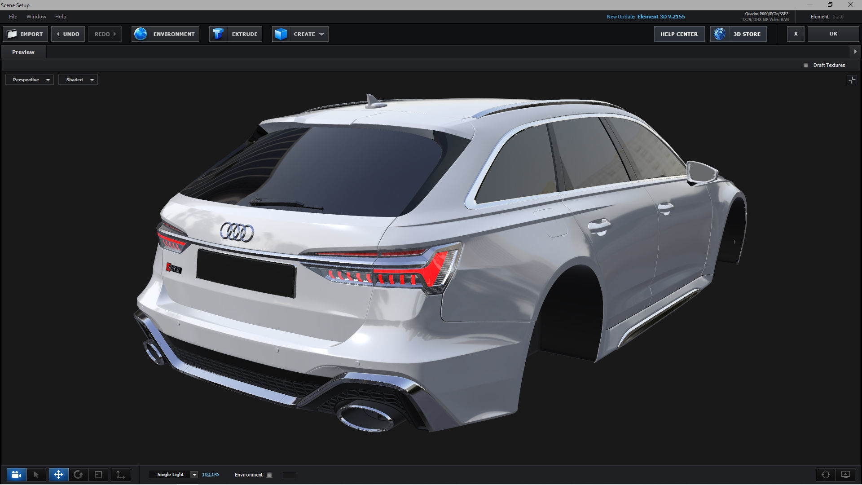
Task: Click the Import folder icon
Action: tap(12, 34)
